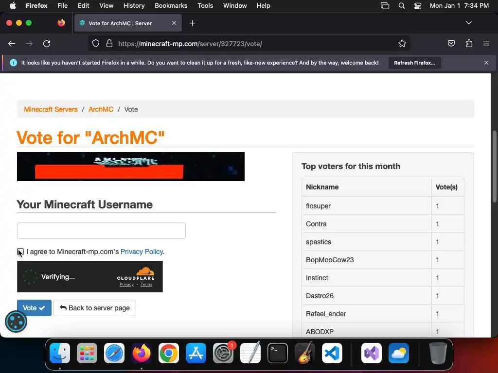Image resolution: width=498 pixels, height=373 pixels.
Task: Select voter row Dastro26
Action: click(383, 296)
